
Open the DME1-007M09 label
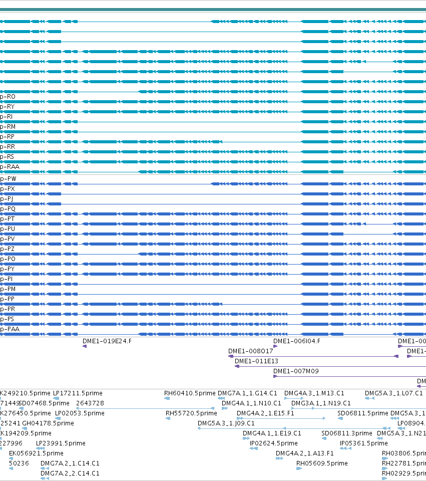pyautogui.click(x=296, y=371)
